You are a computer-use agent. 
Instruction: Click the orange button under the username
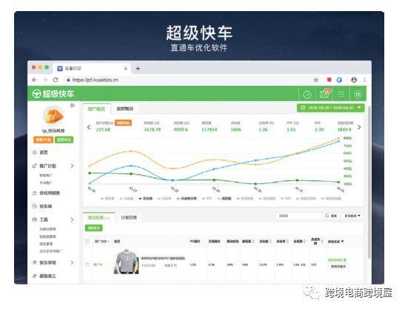tap(43, 140)
